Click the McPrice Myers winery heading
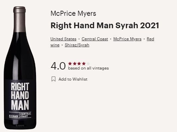The width and height of the screenshot is (177, 132). (73, 13)
